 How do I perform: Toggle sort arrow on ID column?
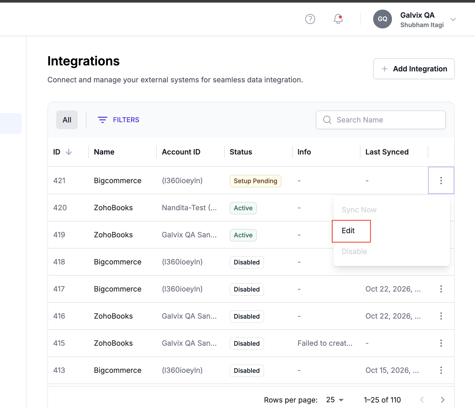[69, 152]
